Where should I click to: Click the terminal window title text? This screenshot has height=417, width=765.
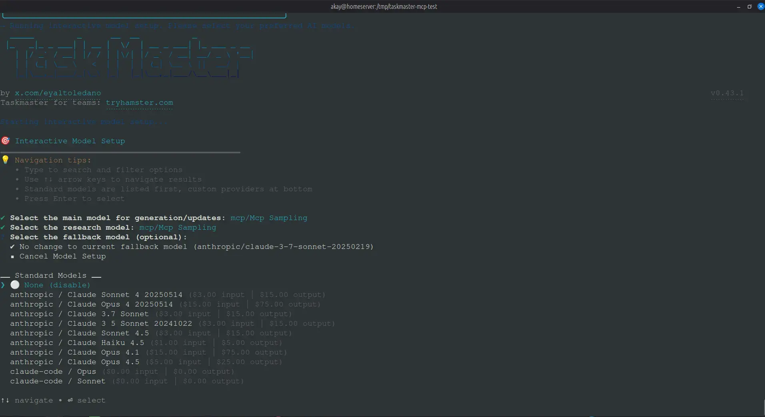[384, 6]
